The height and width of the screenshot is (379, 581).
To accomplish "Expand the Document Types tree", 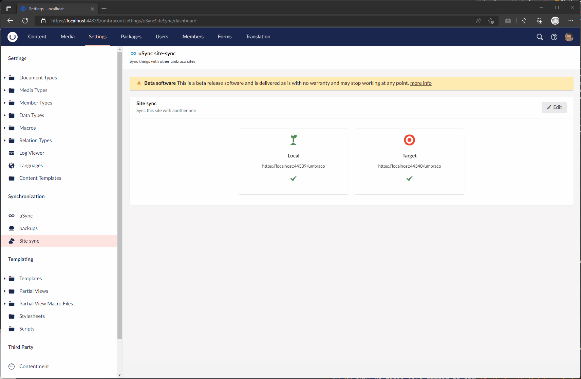I will [x=4, y=77].
